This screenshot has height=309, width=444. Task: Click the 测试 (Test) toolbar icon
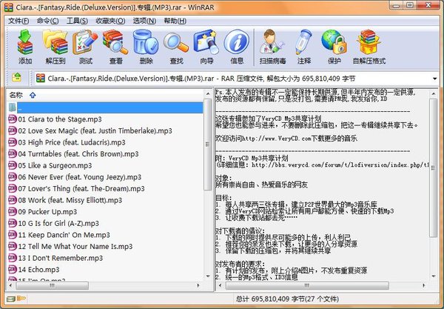point(85,42)
